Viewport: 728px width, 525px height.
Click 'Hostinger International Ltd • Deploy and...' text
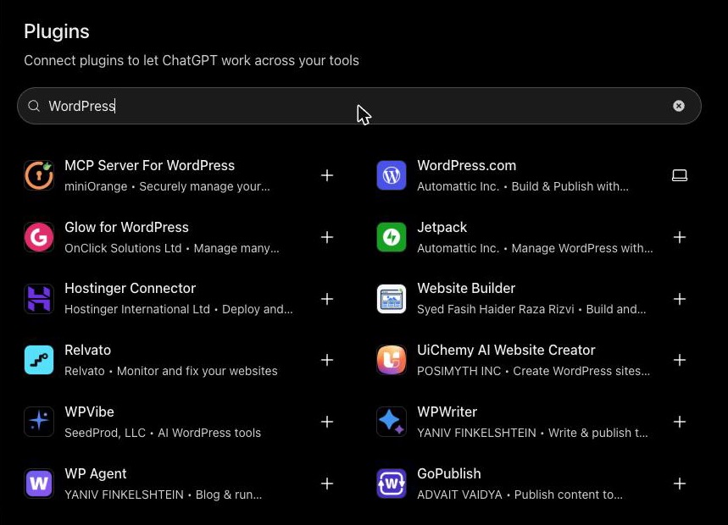tap(179, 309)
